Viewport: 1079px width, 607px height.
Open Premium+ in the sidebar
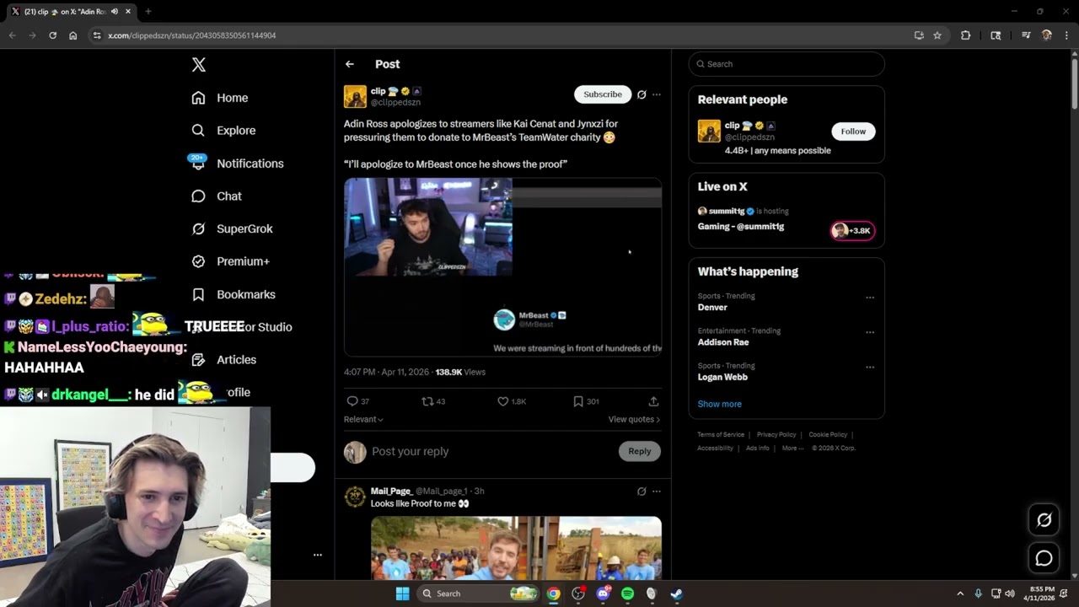(230, 261)
